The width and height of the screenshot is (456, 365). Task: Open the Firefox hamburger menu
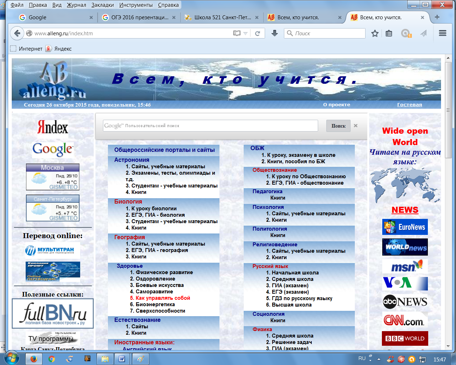click(x=443, y=33)
